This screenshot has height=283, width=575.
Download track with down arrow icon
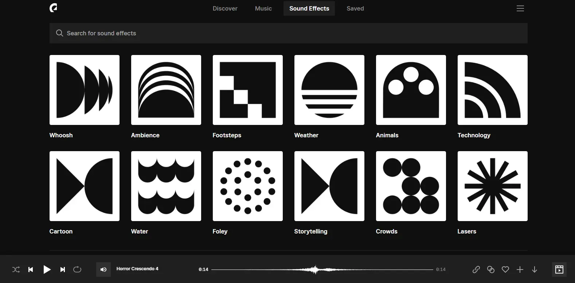(535, 270)
